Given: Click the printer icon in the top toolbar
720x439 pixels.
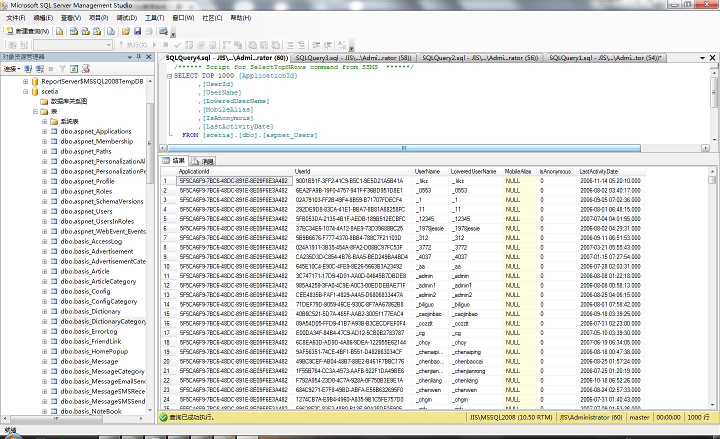Looking at the screenshot, I should coord(148,31).
